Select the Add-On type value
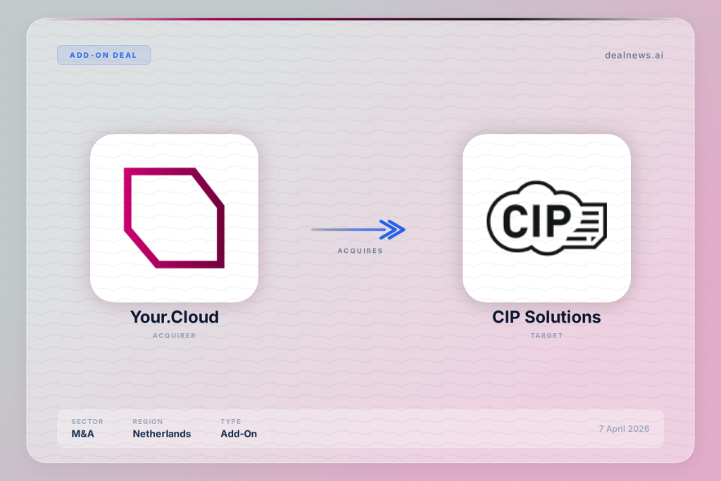The image size is (721, 481). point(239,434)
